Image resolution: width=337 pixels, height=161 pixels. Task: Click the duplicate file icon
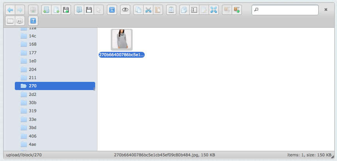point(184,10)
